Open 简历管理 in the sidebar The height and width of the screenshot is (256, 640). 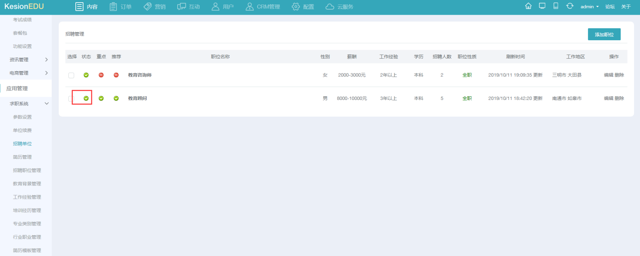click(x=22, y=157)
